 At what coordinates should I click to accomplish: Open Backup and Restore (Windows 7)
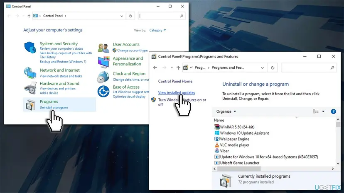(x=63, y=62)
